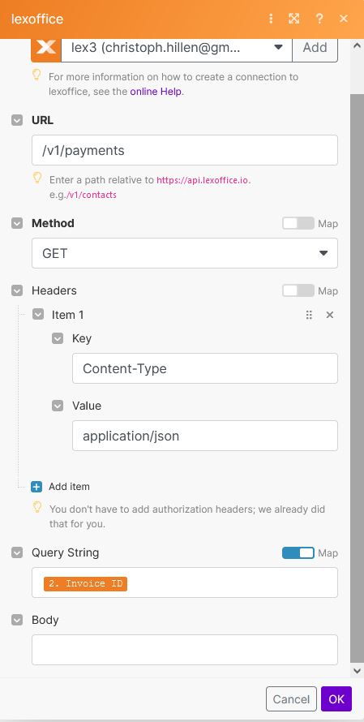Click into the empty Body field

185,650
